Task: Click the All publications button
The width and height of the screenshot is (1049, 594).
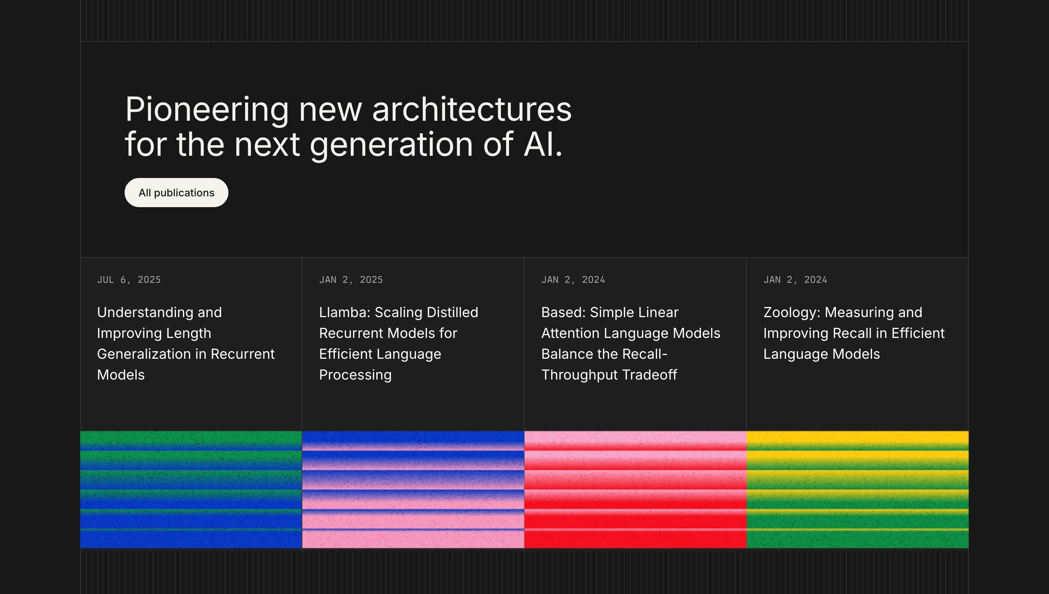Action: (176, 193)
